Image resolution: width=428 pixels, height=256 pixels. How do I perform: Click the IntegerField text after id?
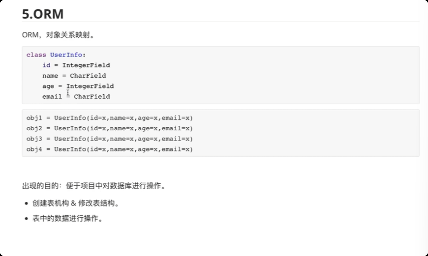86,65
